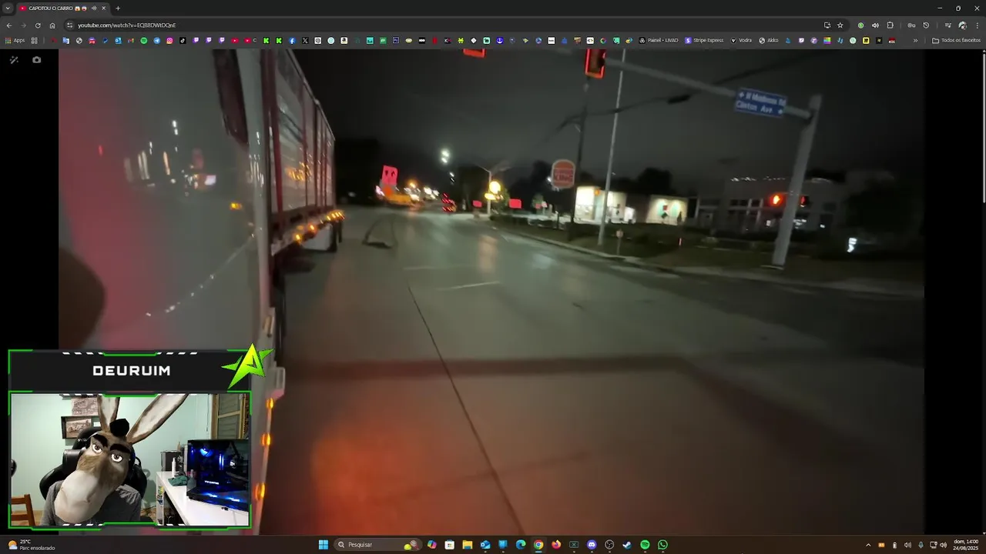Click the address bar URL

coord(126,25)
